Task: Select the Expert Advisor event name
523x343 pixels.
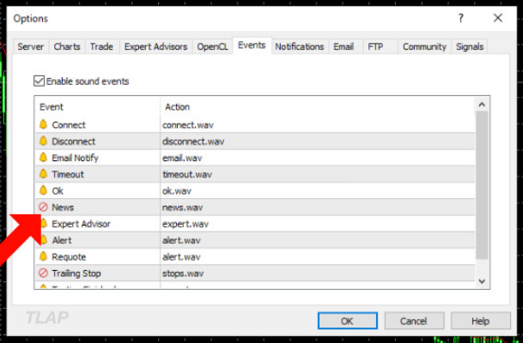Action: [x=81, y=224]
